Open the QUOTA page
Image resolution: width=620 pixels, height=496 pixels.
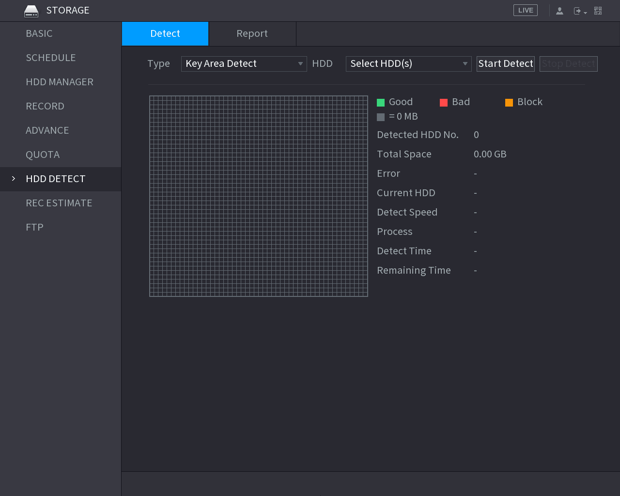coord(61,155)
